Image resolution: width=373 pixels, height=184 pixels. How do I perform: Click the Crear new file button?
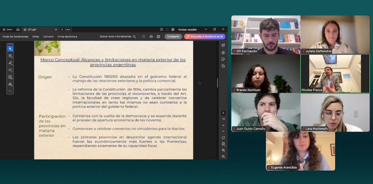(x=66, y=30)
